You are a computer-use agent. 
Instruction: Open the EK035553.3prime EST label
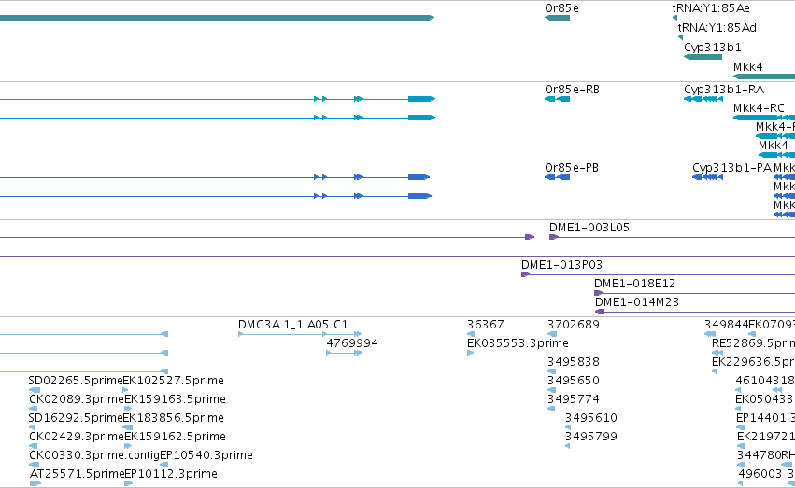click(518, 343)
